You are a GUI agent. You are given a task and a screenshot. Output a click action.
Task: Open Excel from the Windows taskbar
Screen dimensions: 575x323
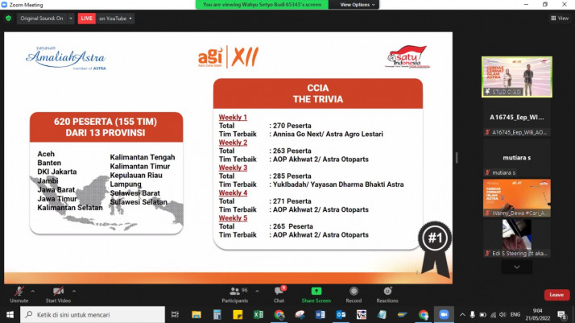click(259, 315)
